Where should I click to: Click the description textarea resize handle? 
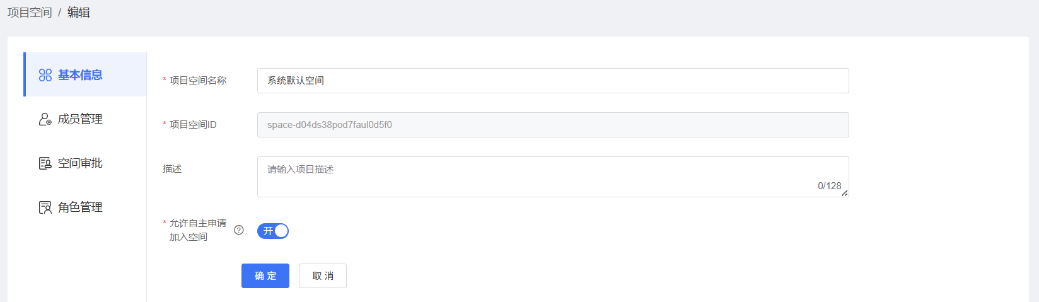[x=844, y=193]
